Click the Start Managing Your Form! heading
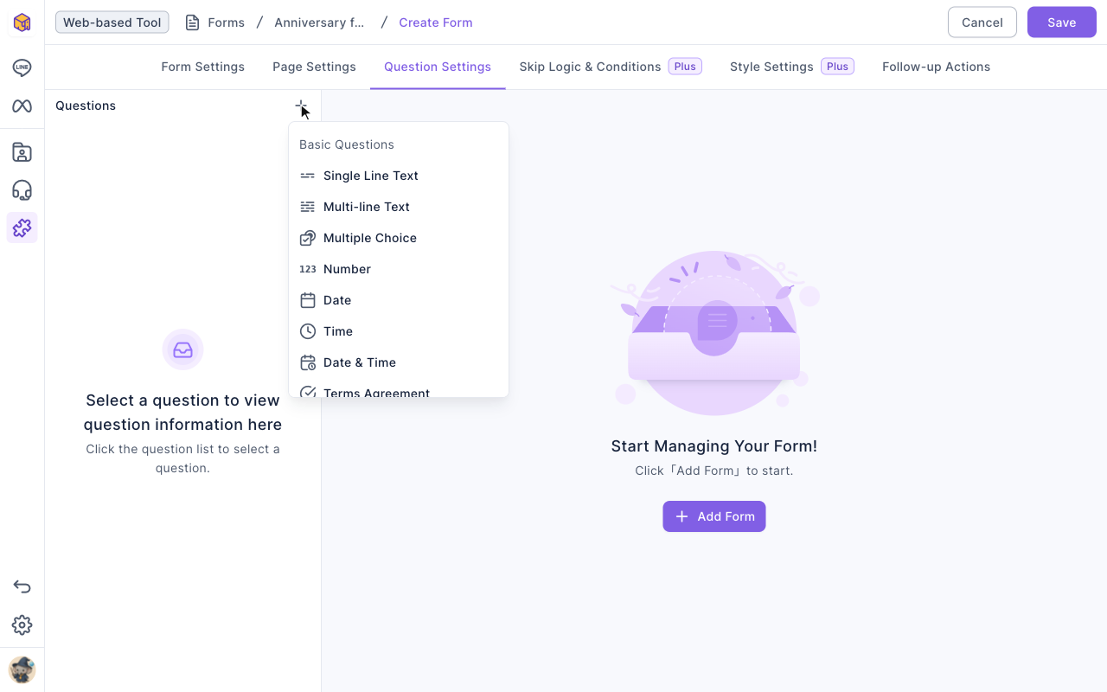 coord(714,446)
